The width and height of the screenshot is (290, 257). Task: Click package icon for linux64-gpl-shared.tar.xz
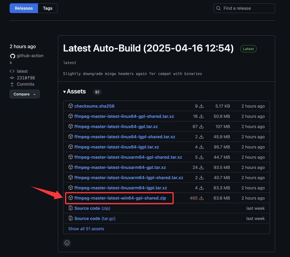[71, 116]
